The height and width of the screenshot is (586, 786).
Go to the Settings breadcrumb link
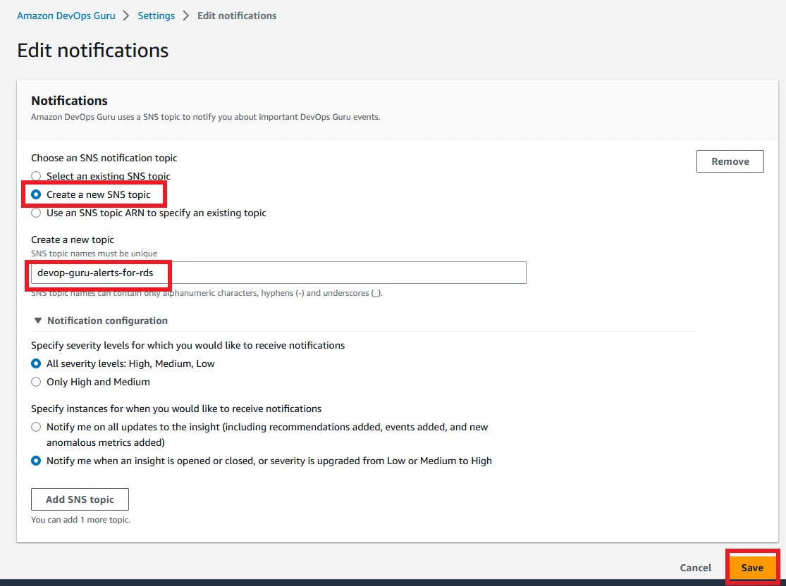156,15
